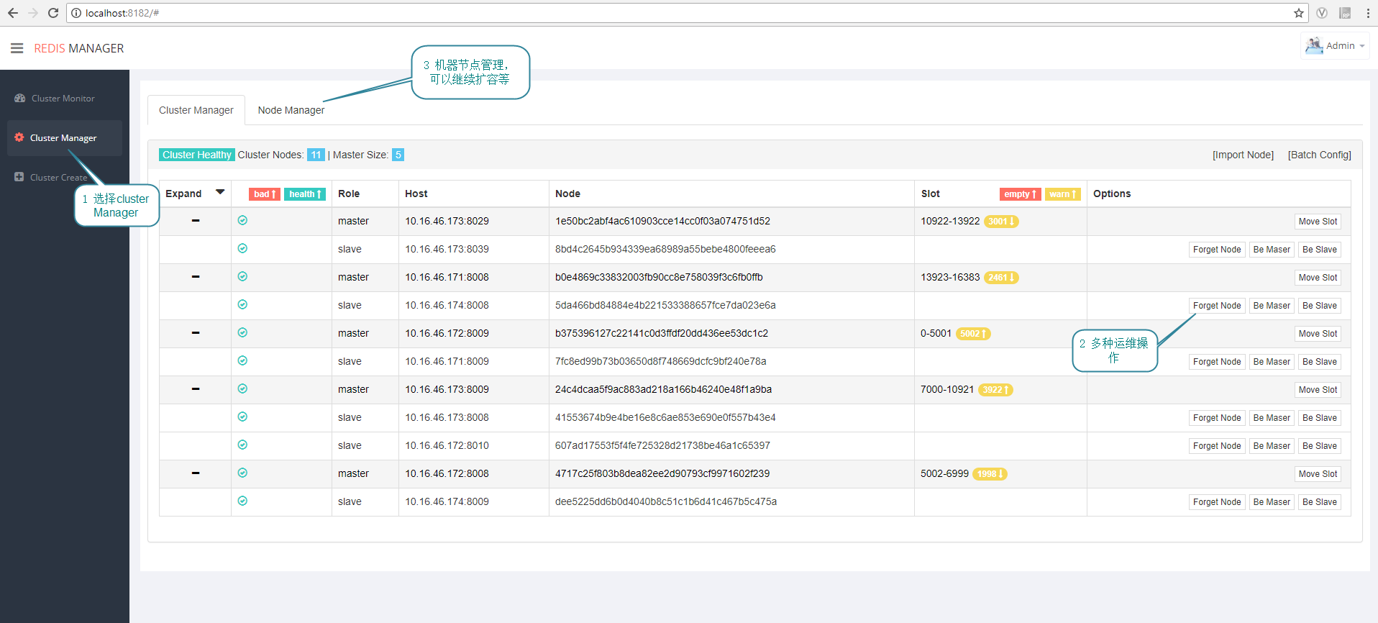This screenshot has width=1378, height=623.
Task: Click health check icon for 10.16.46.174:8008
Action: click(242, 304)
